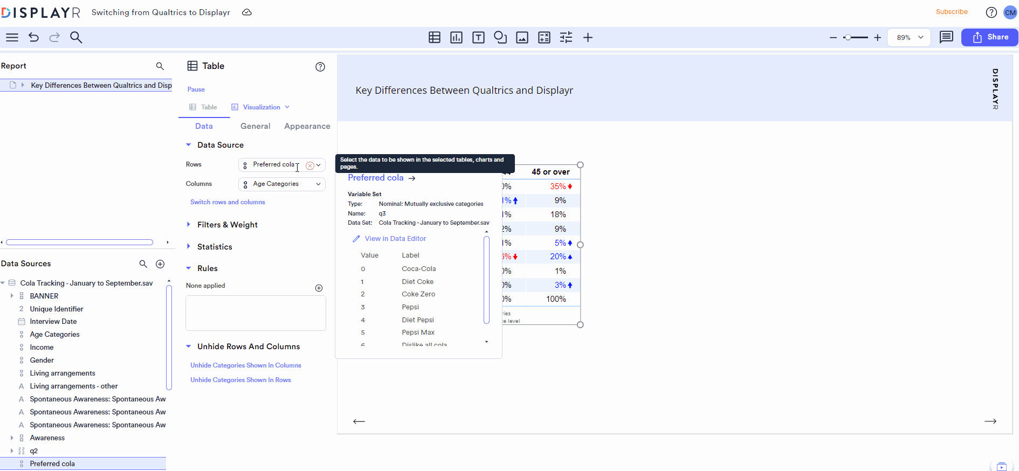The width and height of the screenshot is (1019, 471).
Task: Click the Share button
Action: [990, 37]
